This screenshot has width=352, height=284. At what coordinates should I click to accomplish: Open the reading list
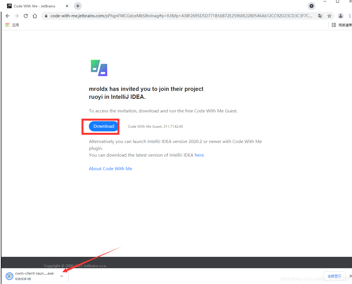click(x=342, y=25)
